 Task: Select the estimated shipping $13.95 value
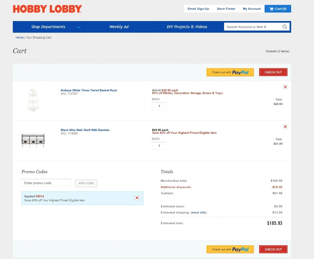277,213
